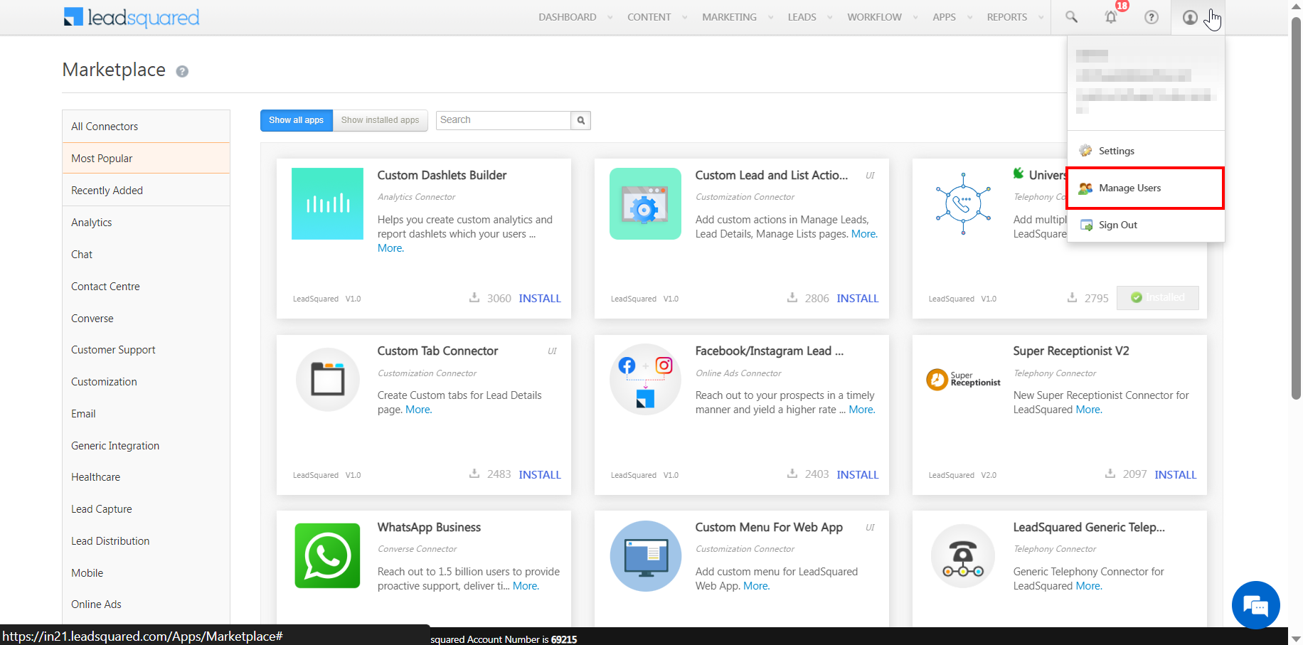This screenshot has height=645, width=1303.
Task: Click download count icon on Super Receptionist V2
Action: pos(1110,474)
